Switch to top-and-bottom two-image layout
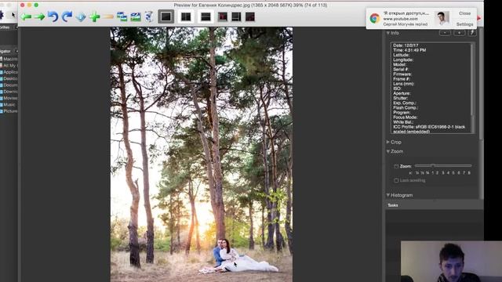Screen dimensions: 502x282 click(x=206, y=16)
